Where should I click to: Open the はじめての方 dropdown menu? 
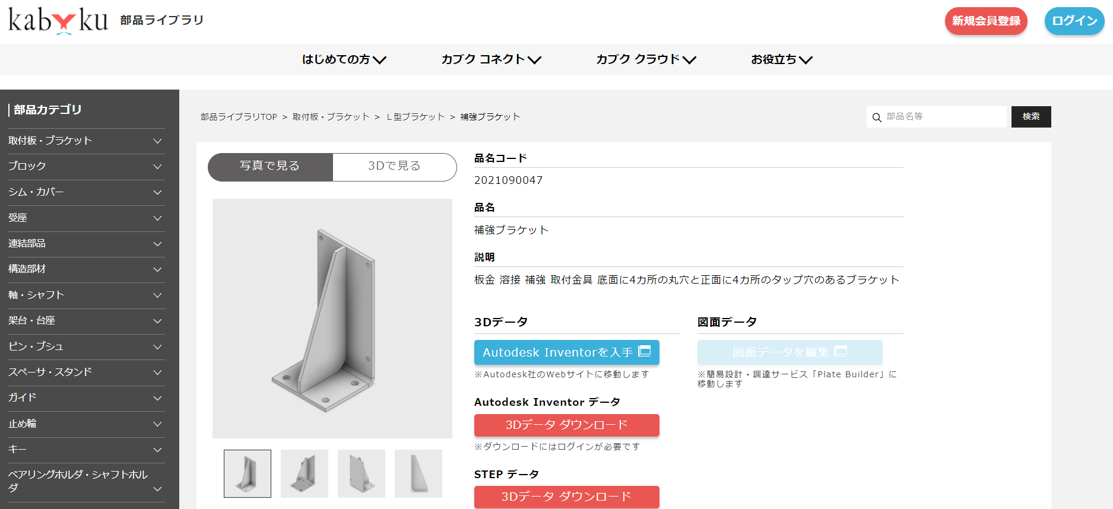click(344, 59)
